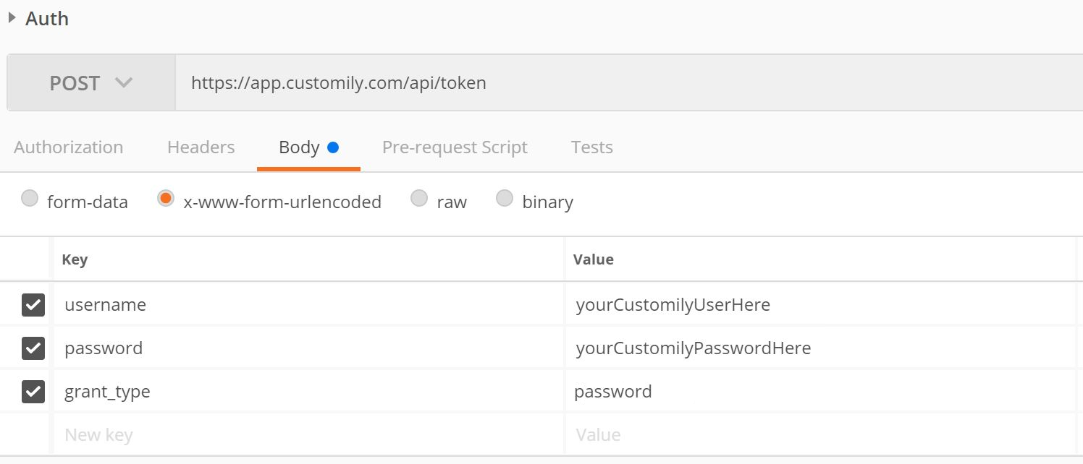Image resolution: width=1083 pixels, height=464 pixels.
Task: Disable the username parameter checkbox
Action: point(32,304)
